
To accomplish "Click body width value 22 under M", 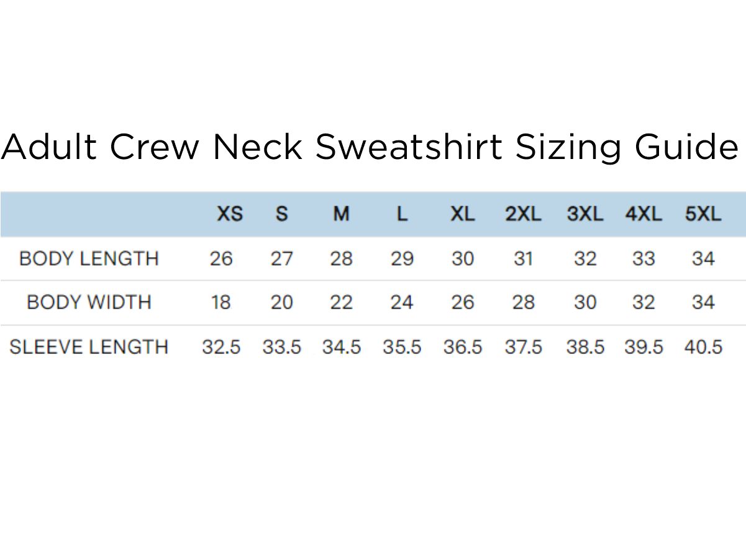I will pos(341,302).
